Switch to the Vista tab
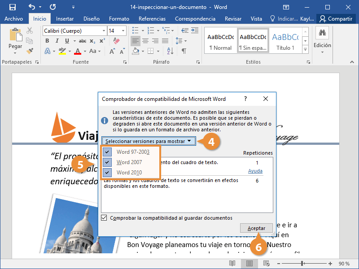Screen dimensions: 359x269 256,19
